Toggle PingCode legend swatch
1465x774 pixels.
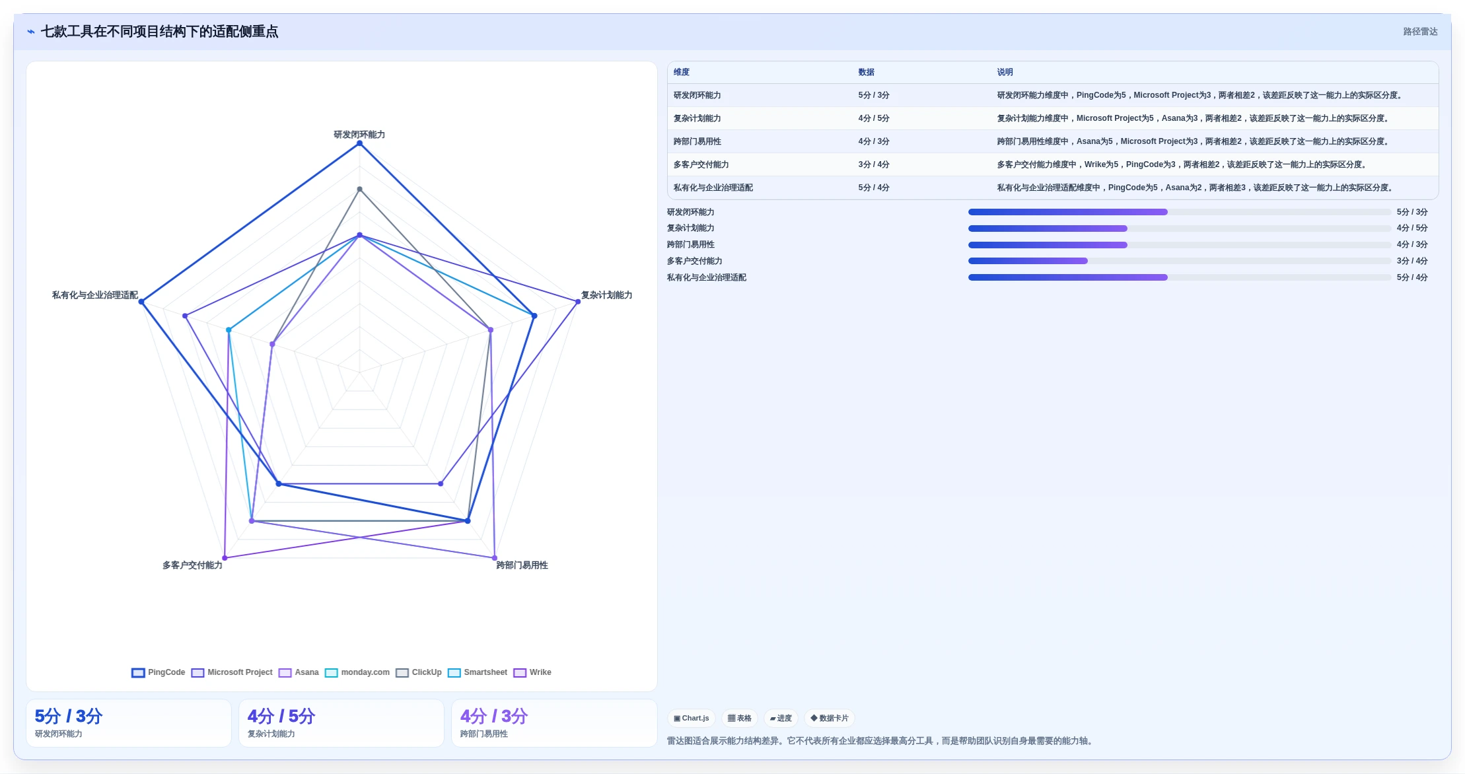tap(138, 673)
